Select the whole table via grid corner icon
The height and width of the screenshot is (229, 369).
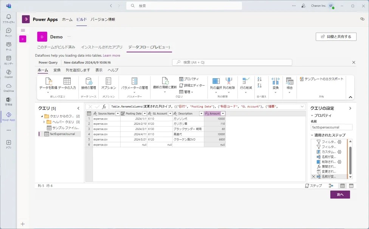point(89,114)
